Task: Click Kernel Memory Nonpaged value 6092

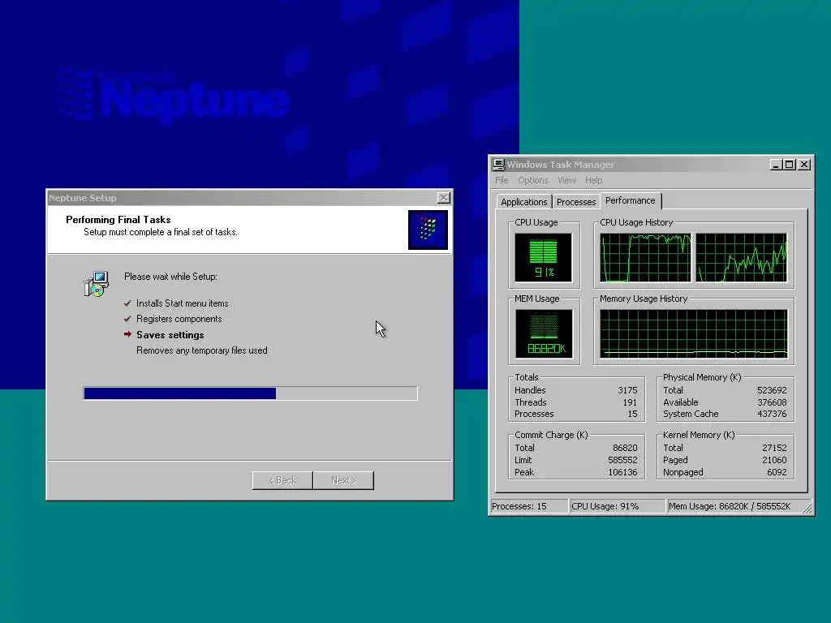Action: coord(777,472)
